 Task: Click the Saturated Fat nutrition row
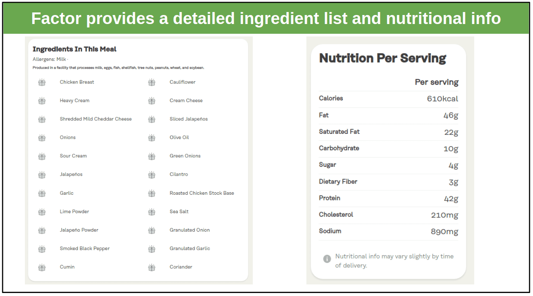tap(388, 132)
